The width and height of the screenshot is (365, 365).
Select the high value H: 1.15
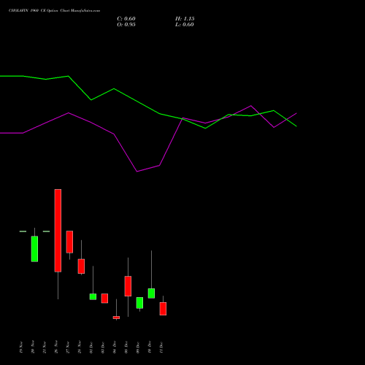point(185,19)
